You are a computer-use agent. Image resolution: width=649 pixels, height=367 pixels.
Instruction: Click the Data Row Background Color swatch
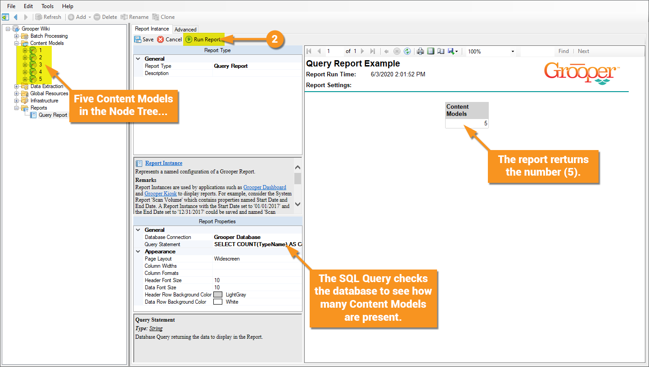pyautogui.click(x=218, y=302)
